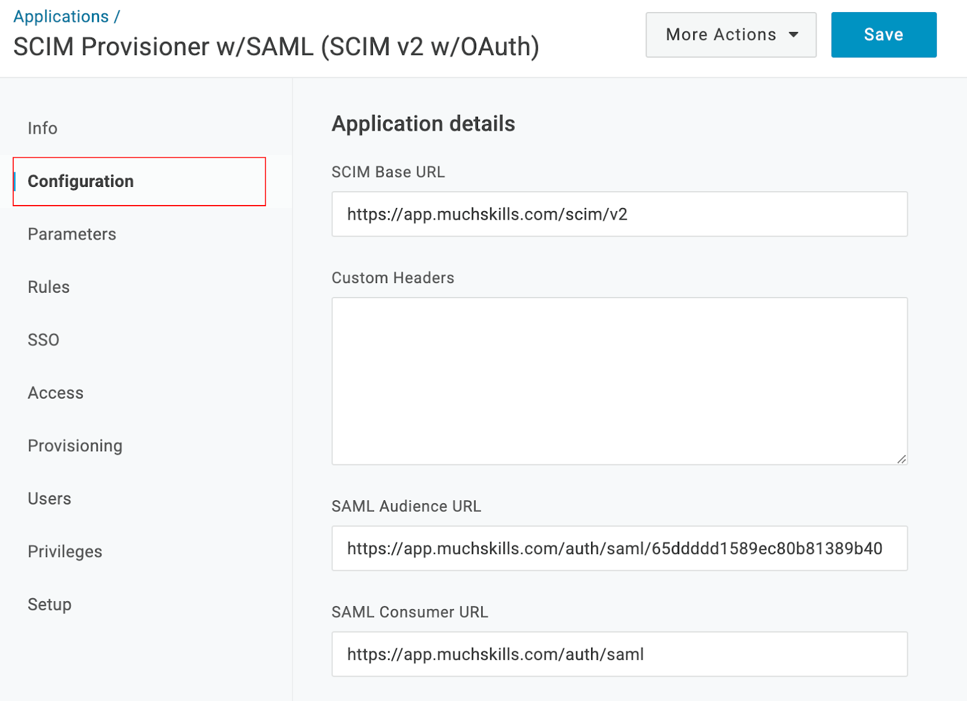This screenshot has width=967, height=701.
Task: Focus the SCIM Base URL field
Action: pyautogui.click(x=619, y=214)
